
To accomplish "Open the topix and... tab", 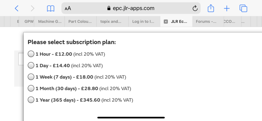I will point(112,21).
